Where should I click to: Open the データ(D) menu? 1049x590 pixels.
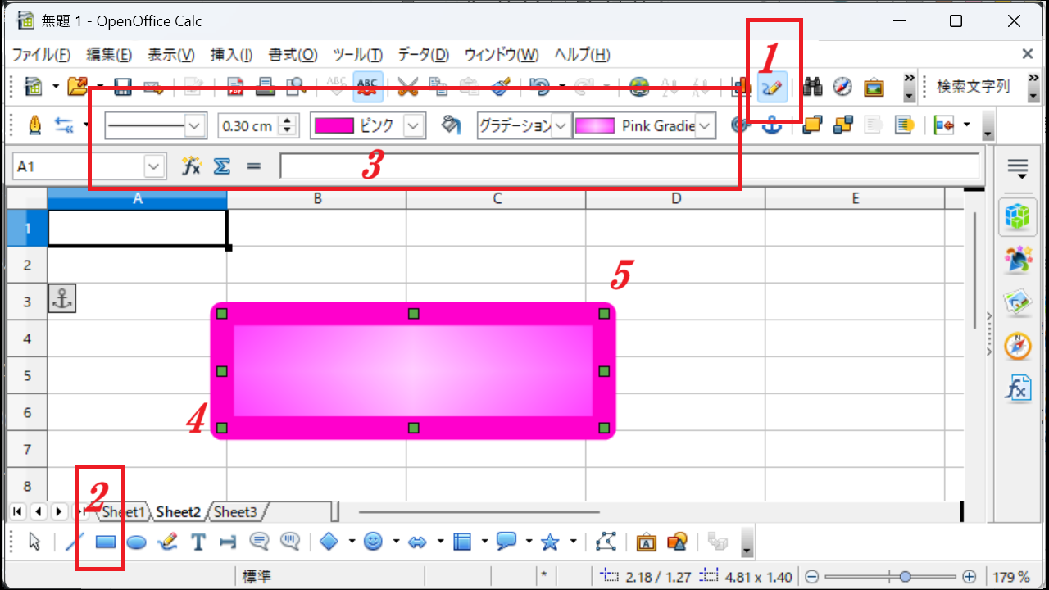pos(424,55)
